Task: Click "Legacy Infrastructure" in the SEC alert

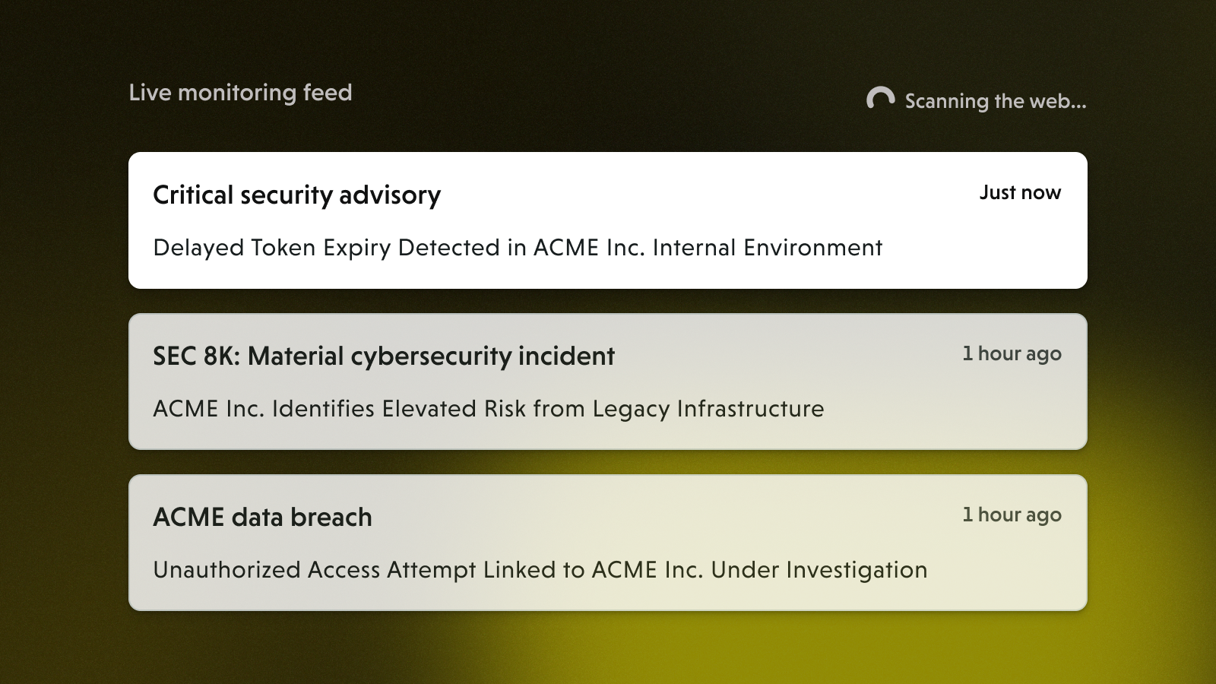Action: pos(708,409)
